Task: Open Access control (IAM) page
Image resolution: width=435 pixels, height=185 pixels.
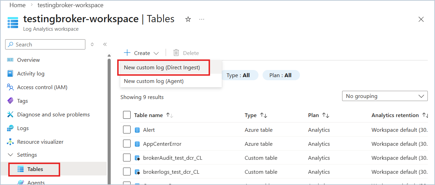Action: pos(42,87)
